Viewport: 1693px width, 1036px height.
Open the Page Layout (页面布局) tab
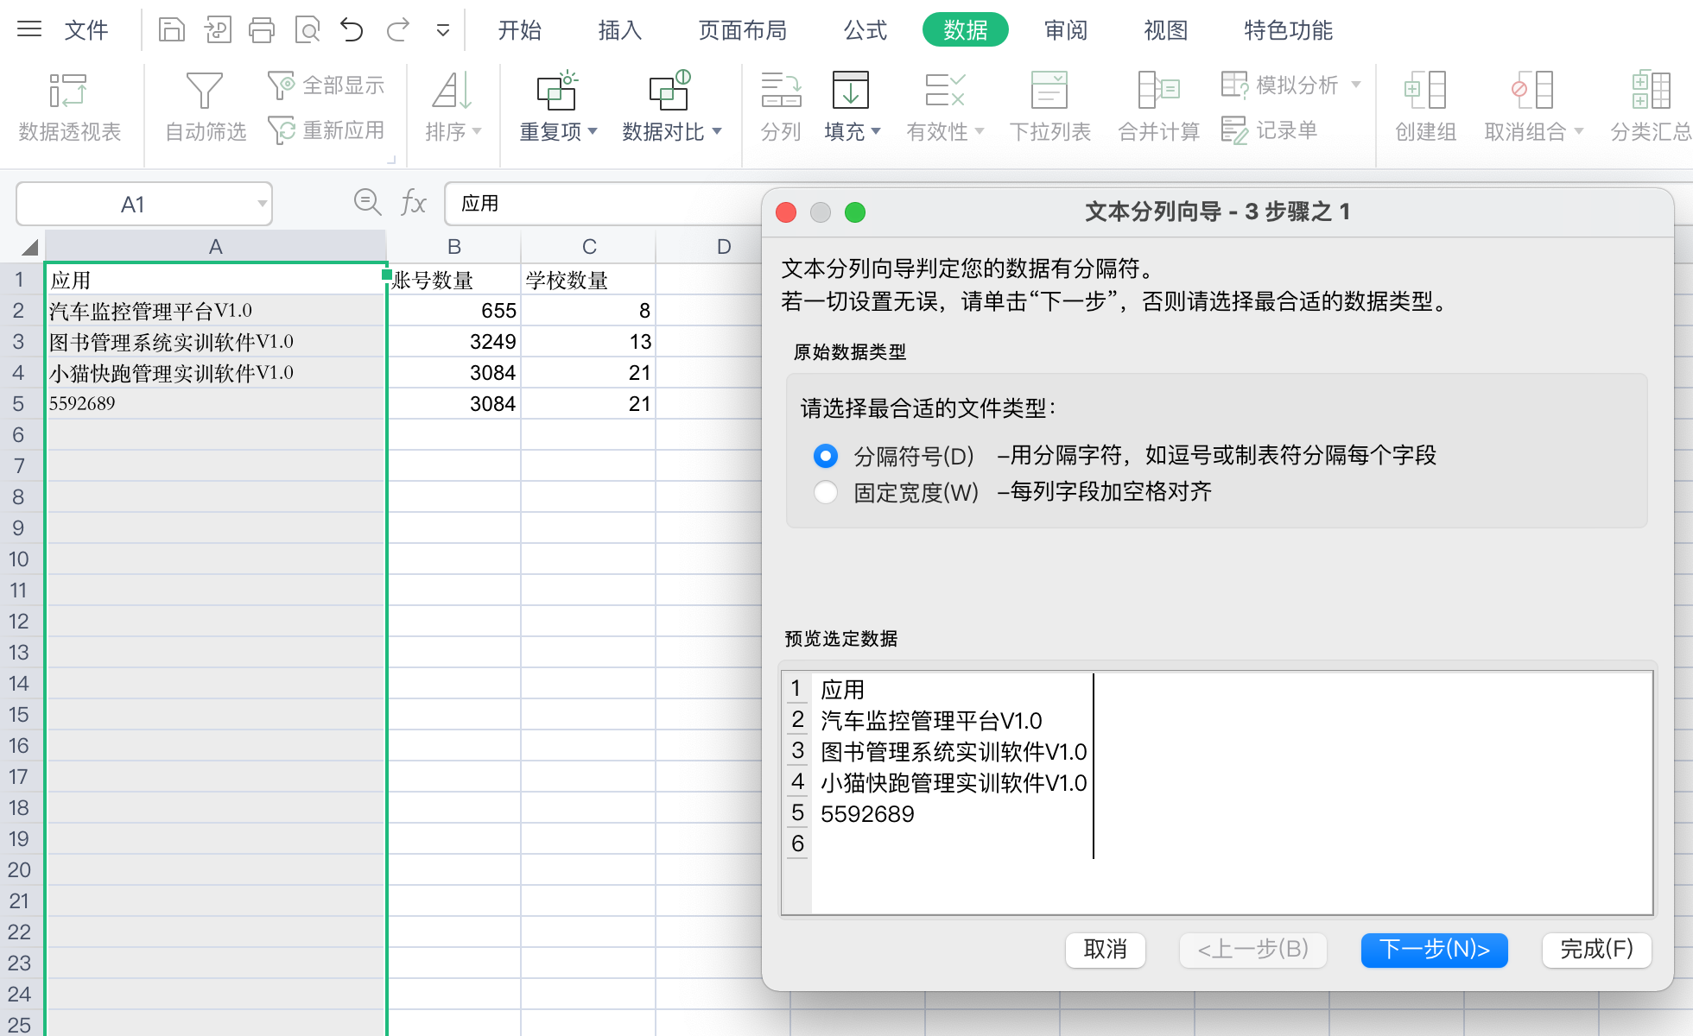[x=742, y=30]
